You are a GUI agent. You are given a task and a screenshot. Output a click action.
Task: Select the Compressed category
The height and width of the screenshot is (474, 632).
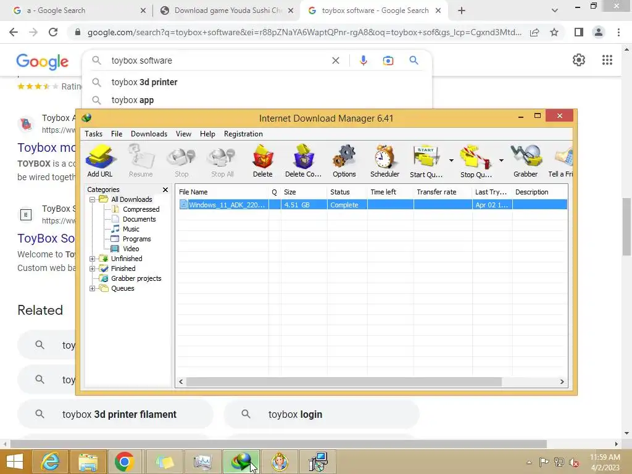[141, 209]
